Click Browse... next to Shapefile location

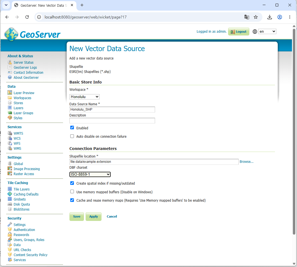247,162
